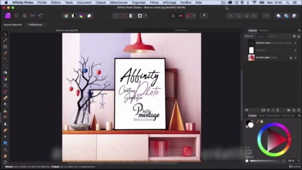The width and height of the screenshot is (302, 170).
Task: Select the Selection Brush tool
Action: tap(5, 53)
